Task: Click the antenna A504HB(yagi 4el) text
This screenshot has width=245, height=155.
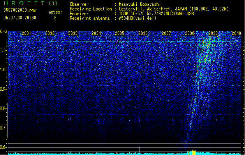Action: 137,18
